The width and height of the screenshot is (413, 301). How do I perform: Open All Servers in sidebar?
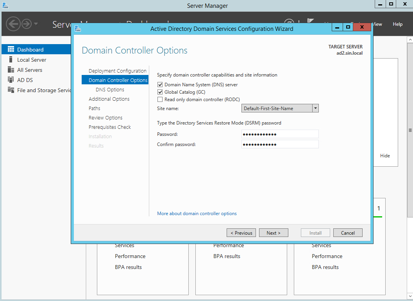pos(36,70)
